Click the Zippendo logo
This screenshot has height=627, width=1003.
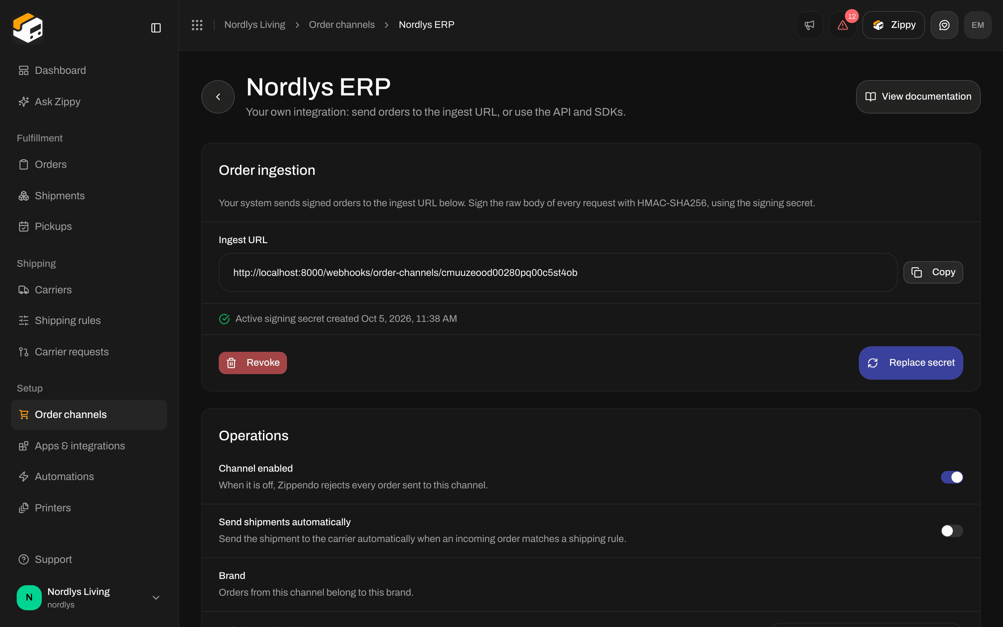[28, 28]
